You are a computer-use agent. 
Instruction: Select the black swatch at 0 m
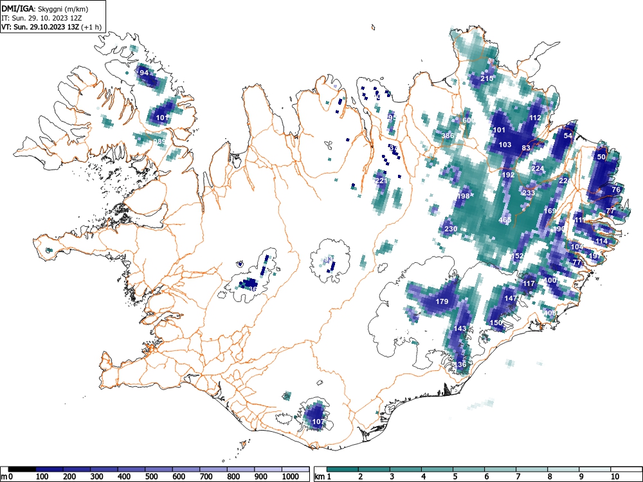tap(22, 469)
